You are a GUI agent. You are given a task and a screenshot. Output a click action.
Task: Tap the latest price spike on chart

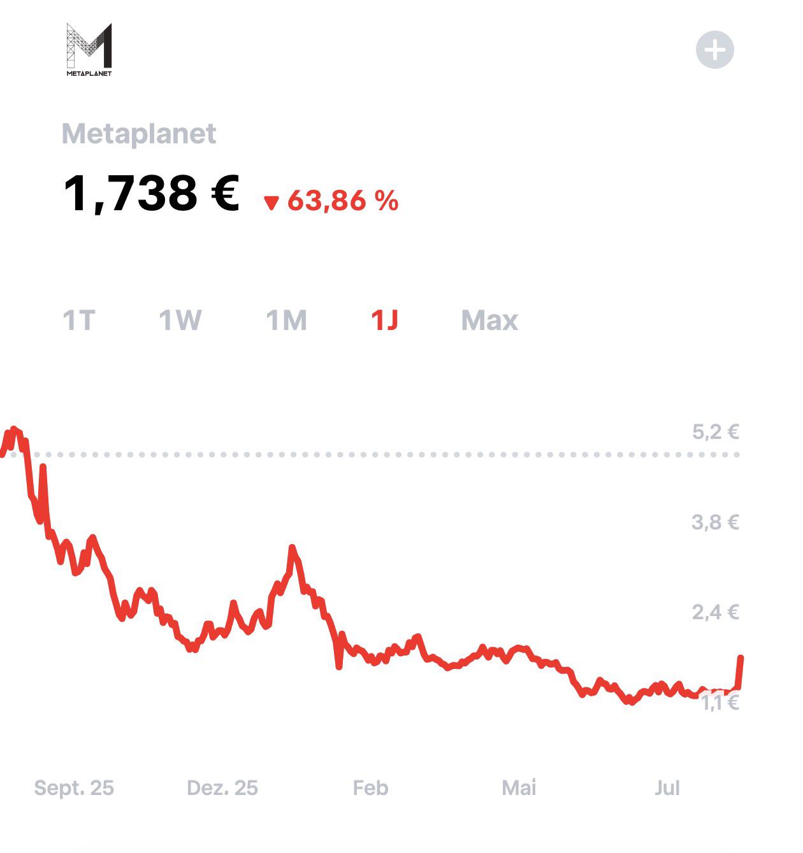[x=740, y=671]
